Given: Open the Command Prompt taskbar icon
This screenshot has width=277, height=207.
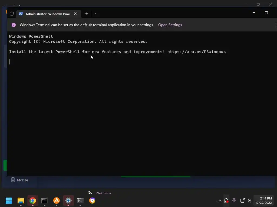Looking at the screenshot, I should click(44, 201).
